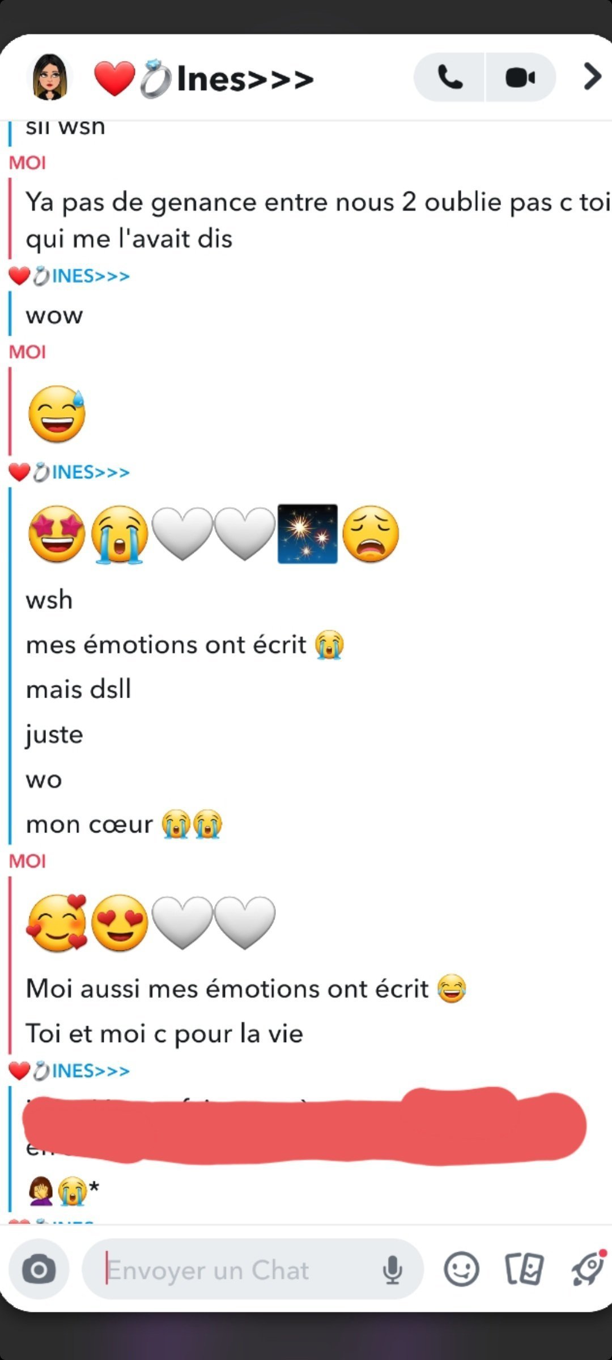
Task: Open the emoji and sticker picker
Action: click(x=461, y=1269)
